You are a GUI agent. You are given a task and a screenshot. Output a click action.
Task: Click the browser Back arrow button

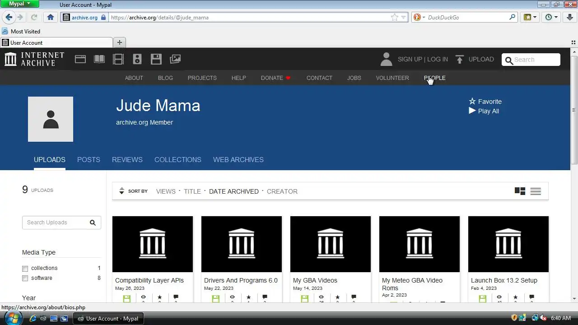[x=9, y=17]
